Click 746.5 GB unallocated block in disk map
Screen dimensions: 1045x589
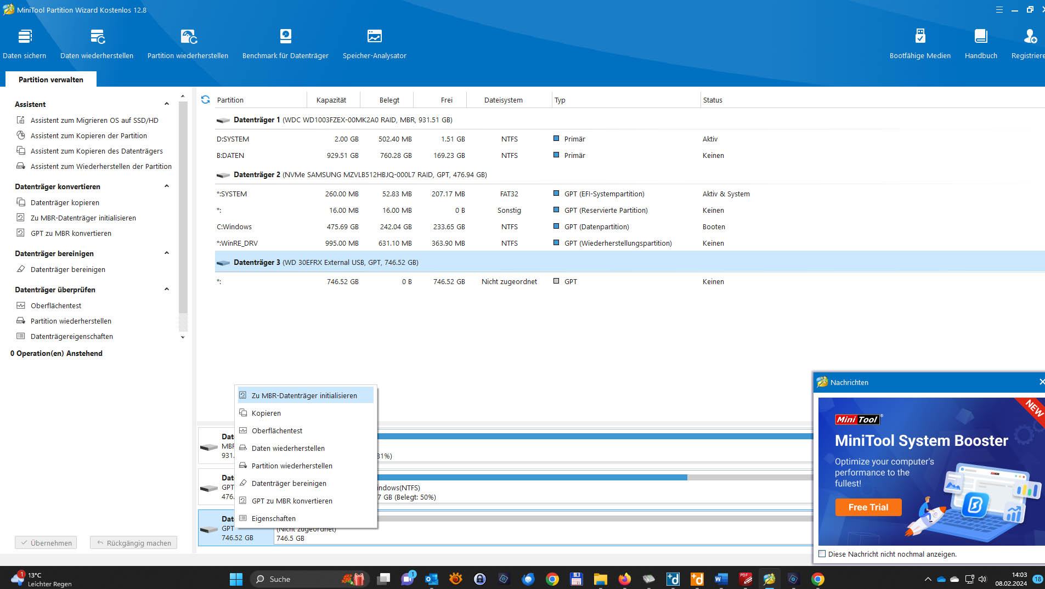(543, 528)
